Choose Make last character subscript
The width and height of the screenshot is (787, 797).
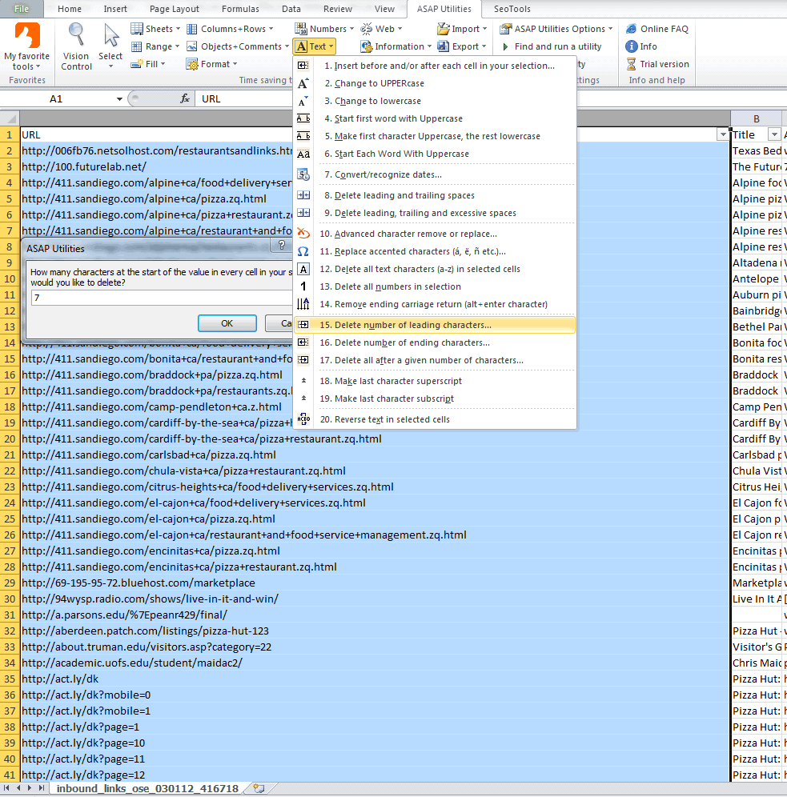(x=435, y=398)
